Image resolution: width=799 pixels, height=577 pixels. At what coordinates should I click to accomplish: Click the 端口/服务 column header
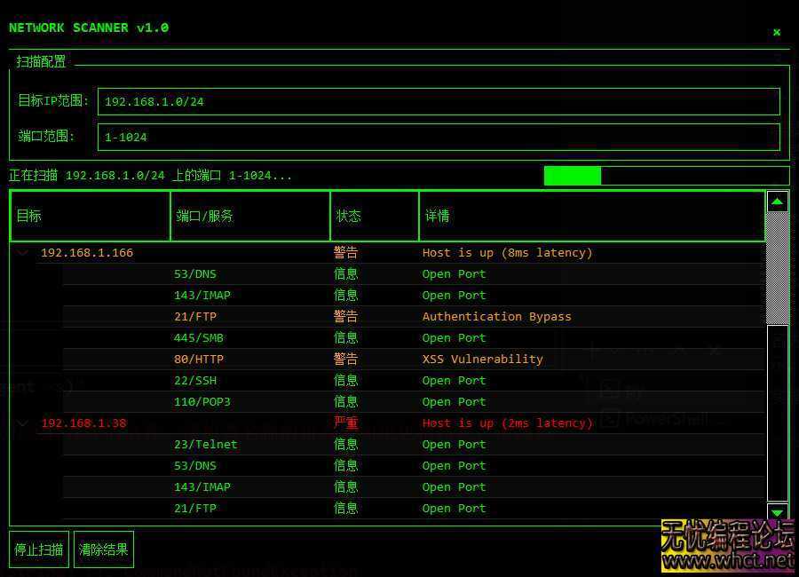click(249, 216)
